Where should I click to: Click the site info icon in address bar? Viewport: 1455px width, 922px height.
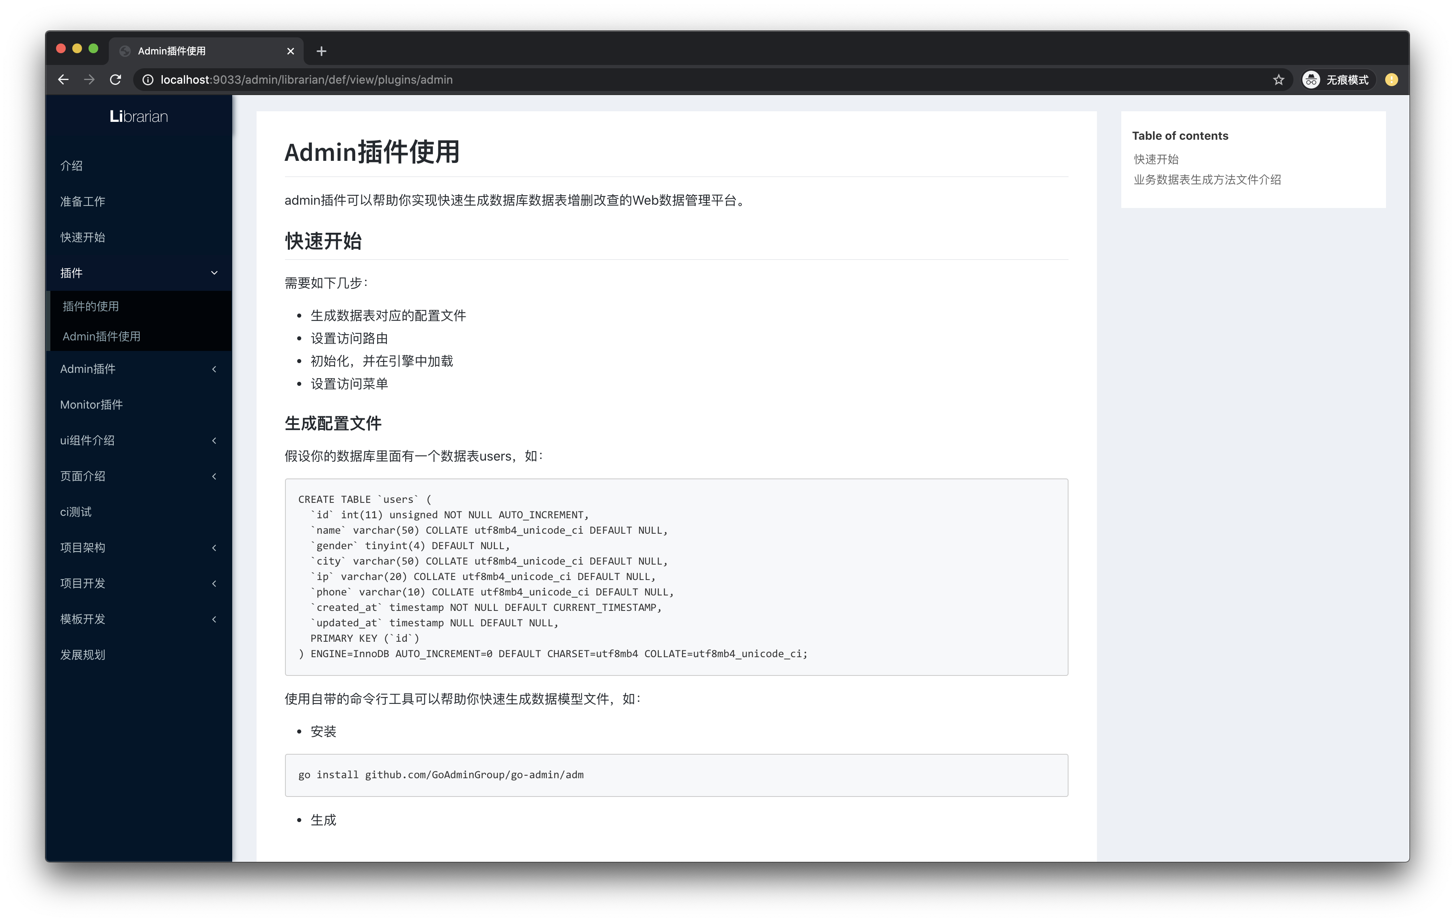[x=147, y=80]
